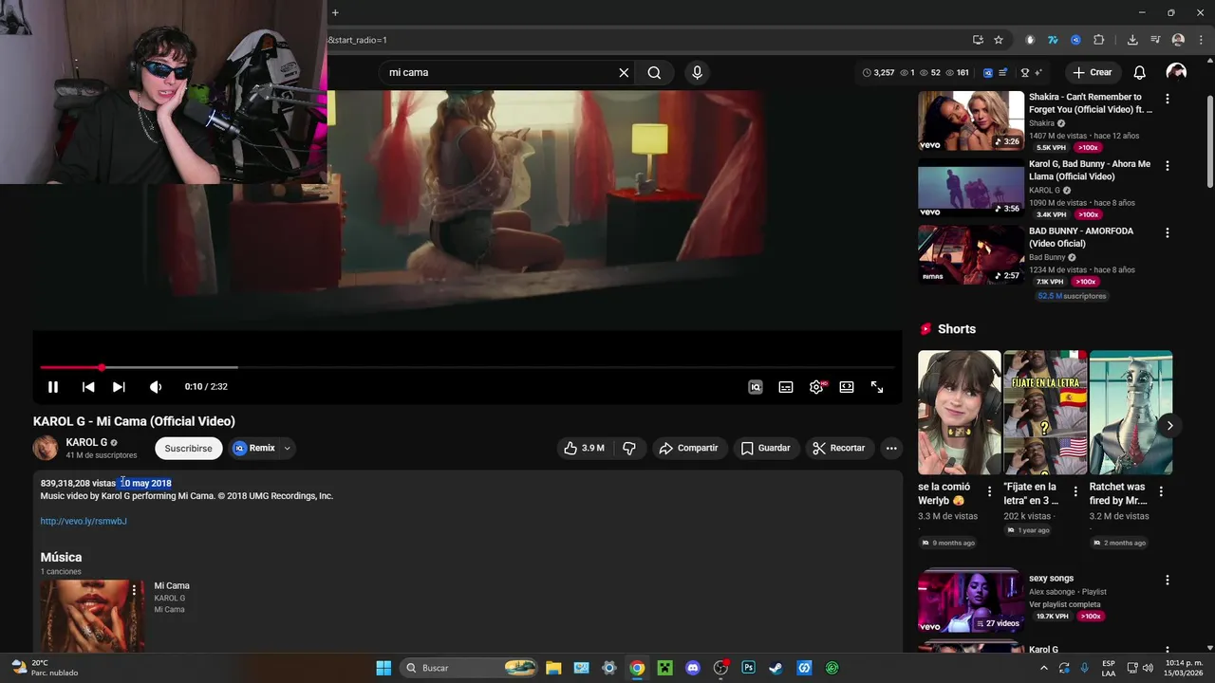Open menu for Shakira video suggestion

(1168, 99)
